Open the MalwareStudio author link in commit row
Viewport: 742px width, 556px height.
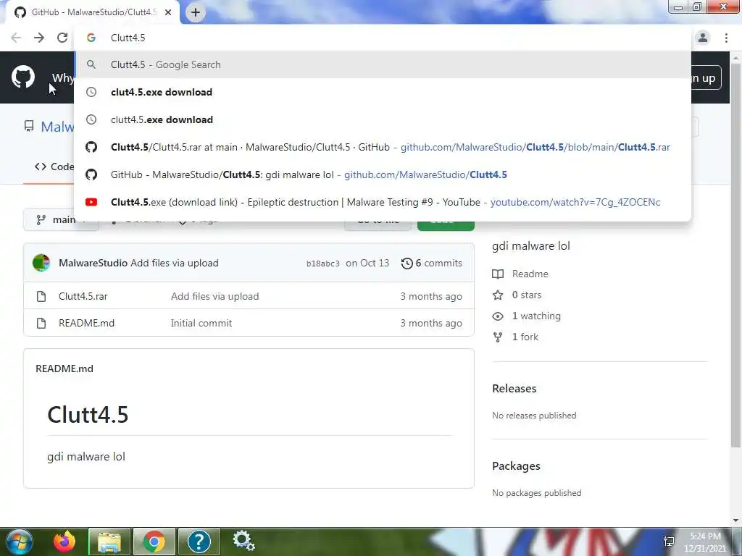coord(93,263)
